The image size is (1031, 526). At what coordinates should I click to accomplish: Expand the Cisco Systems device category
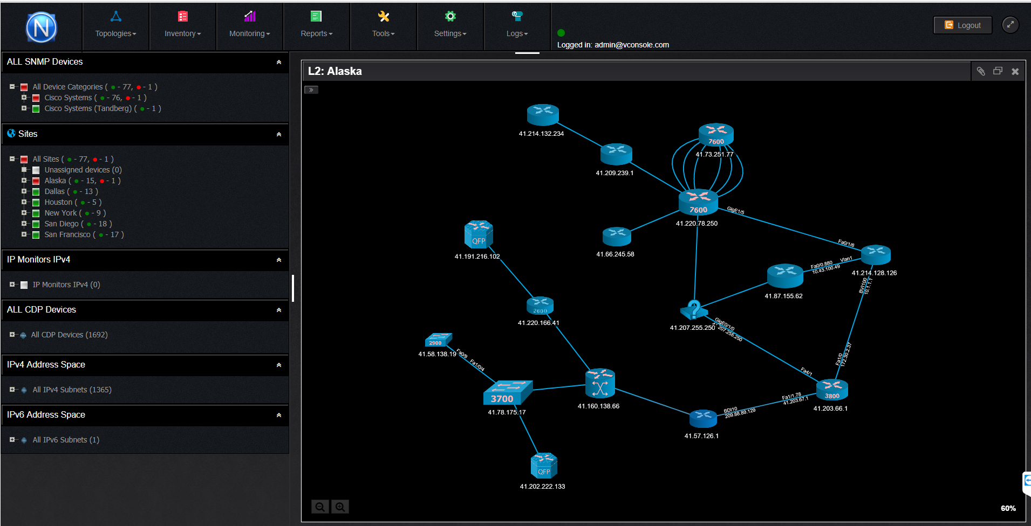24,98
